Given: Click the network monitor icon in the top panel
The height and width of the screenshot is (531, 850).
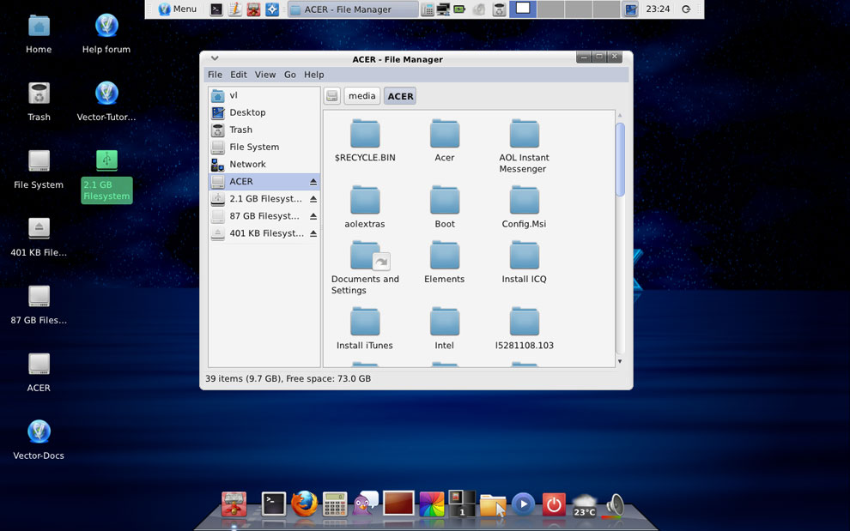Looking at the screenshot, I should coord(443,9).
